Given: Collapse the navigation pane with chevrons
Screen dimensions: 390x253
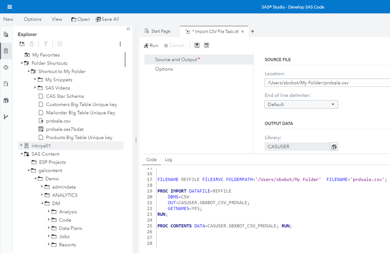Looking at the screenshot, I should (x=128, y=29).
